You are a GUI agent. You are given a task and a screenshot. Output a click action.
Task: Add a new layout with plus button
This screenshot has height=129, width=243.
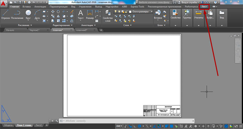click(x=47, y=125)
